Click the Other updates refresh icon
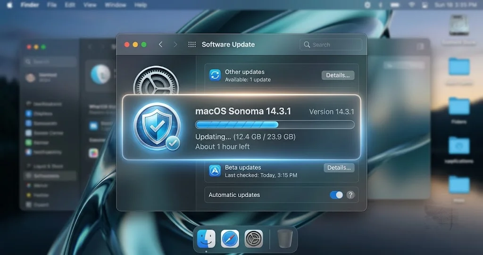Viewport: 483px width, 255px height. click(215, 75)
